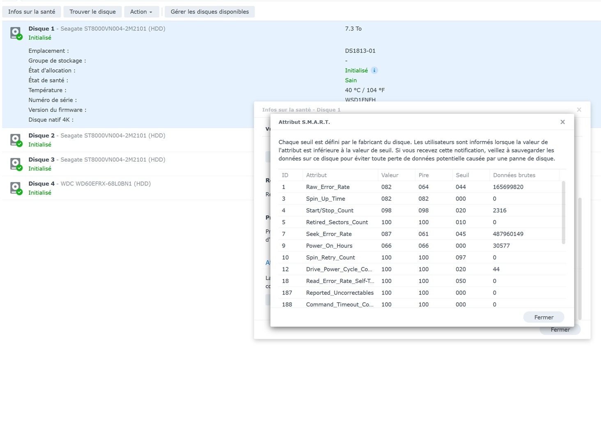Select Power_On_Hours attribute row
601x447 pixels.
coord(420,246)
